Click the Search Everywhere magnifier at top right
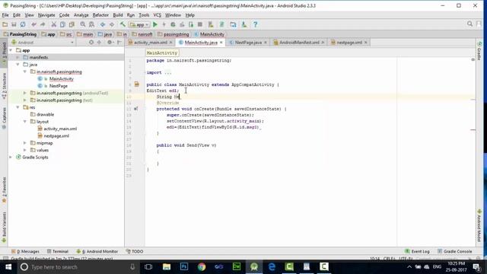 click(470, 24)
